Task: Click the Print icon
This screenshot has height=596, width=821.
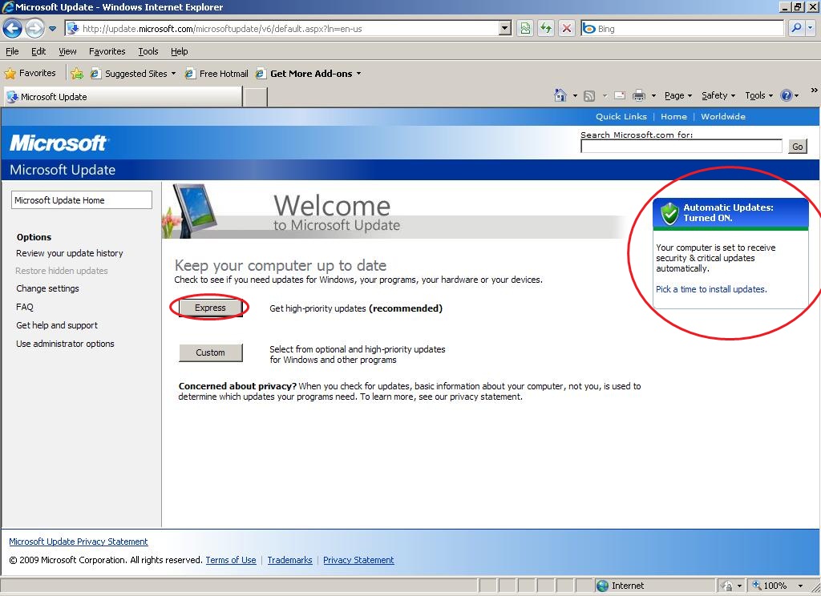Action: click(639, 96)
